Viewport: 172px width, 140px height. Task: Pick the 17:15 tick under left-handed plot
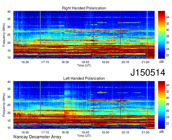(45, 132)
